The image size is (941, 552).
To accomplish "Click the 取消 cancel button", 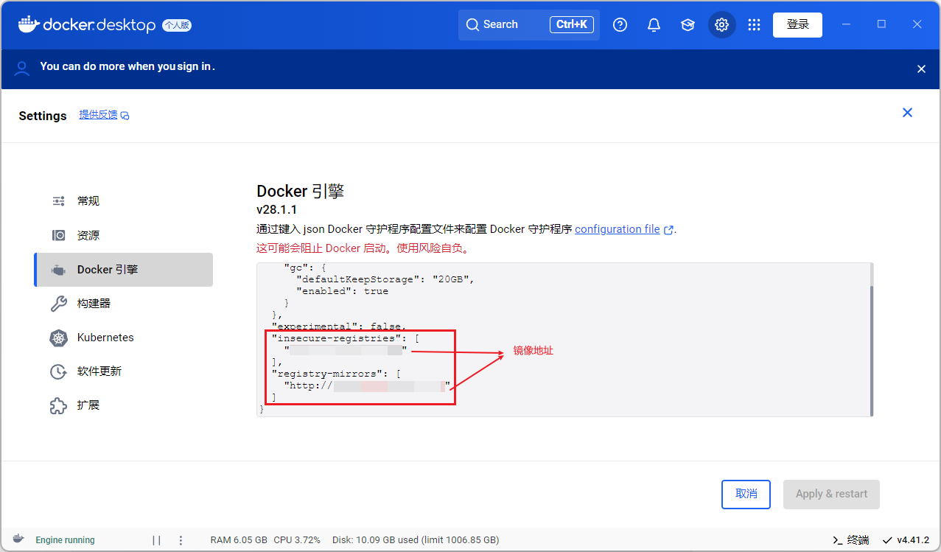I will (746, 494).
